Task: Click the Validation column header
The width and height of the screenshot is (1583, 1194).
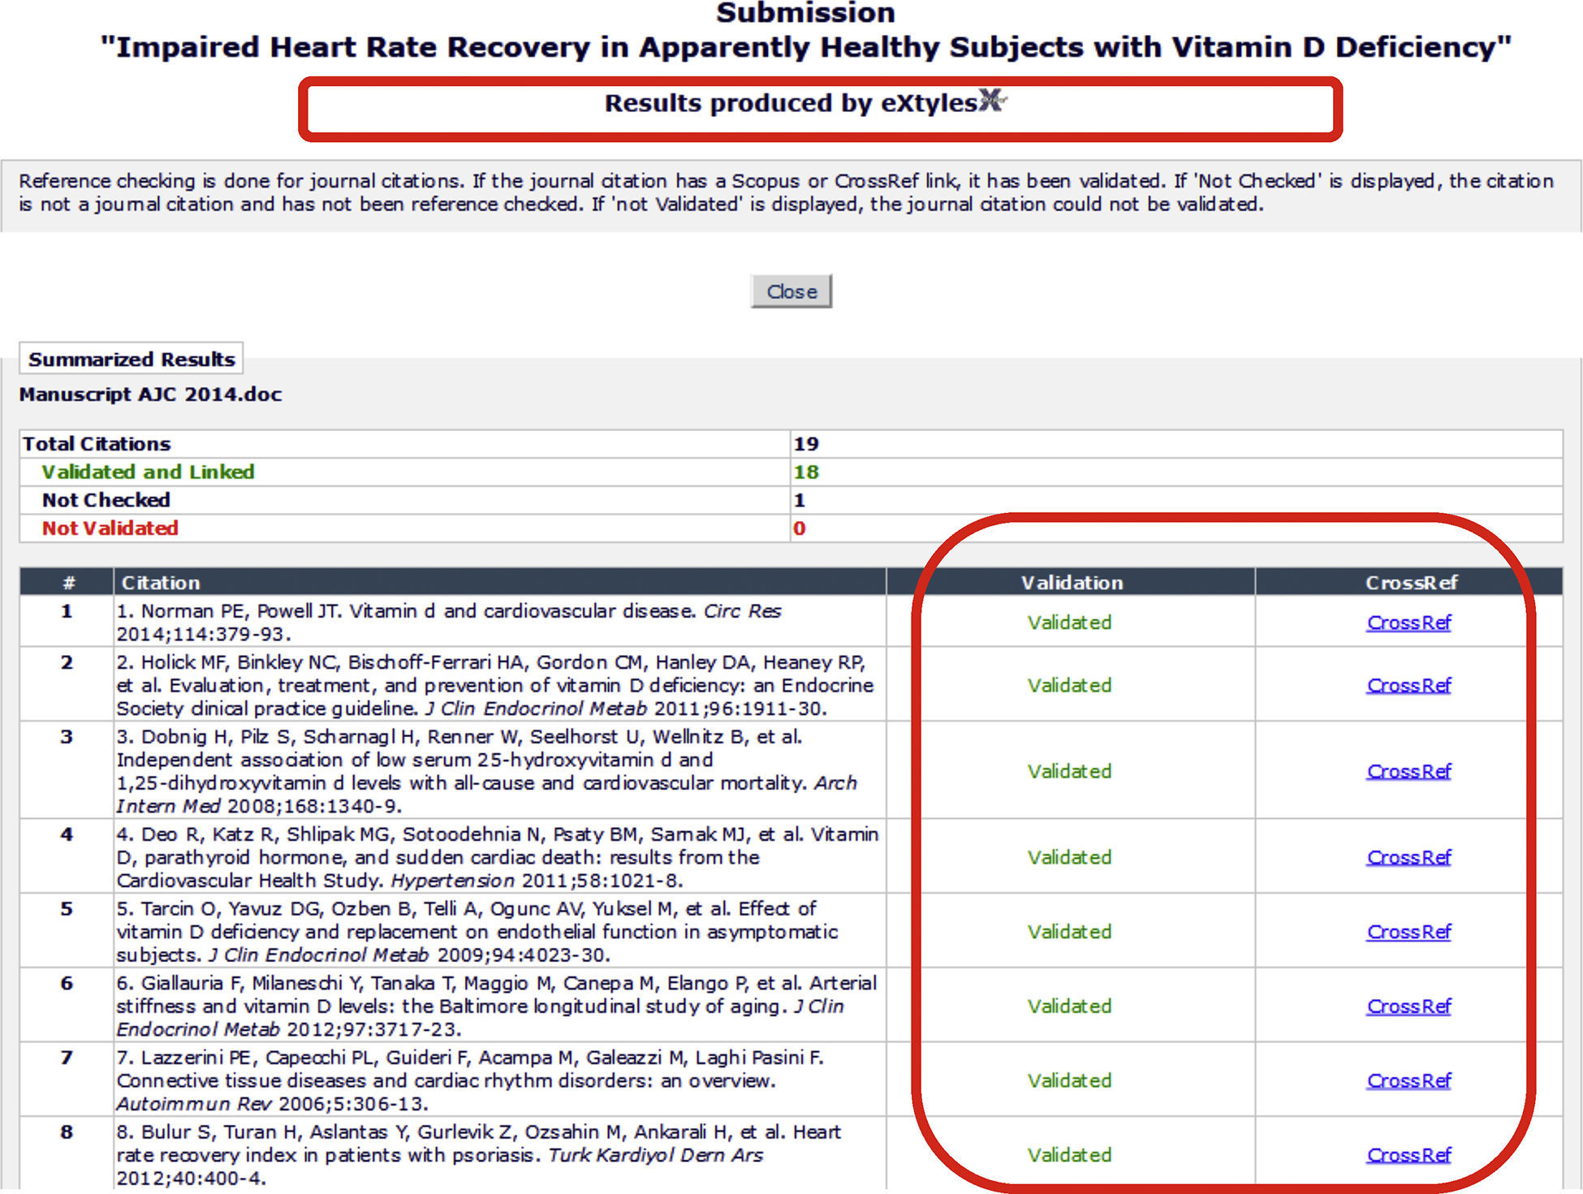Action: click(x=1072, y=582)
